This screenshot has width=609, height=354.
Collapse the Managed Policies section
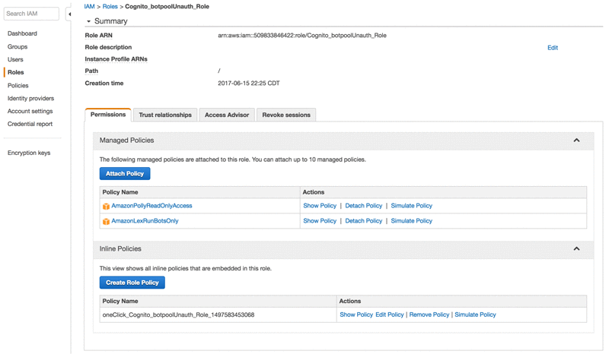click(576, 141)
